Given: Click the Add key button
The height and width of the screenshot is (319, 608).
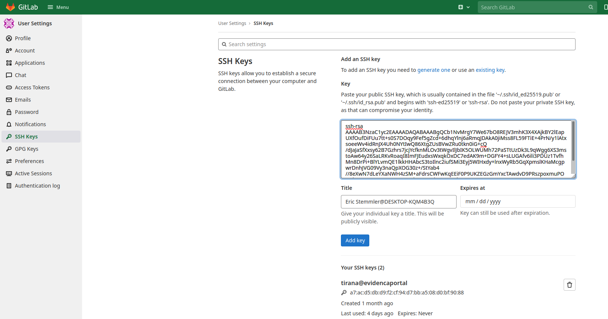Looking at the screenshot, I should [x=355, y=240].
